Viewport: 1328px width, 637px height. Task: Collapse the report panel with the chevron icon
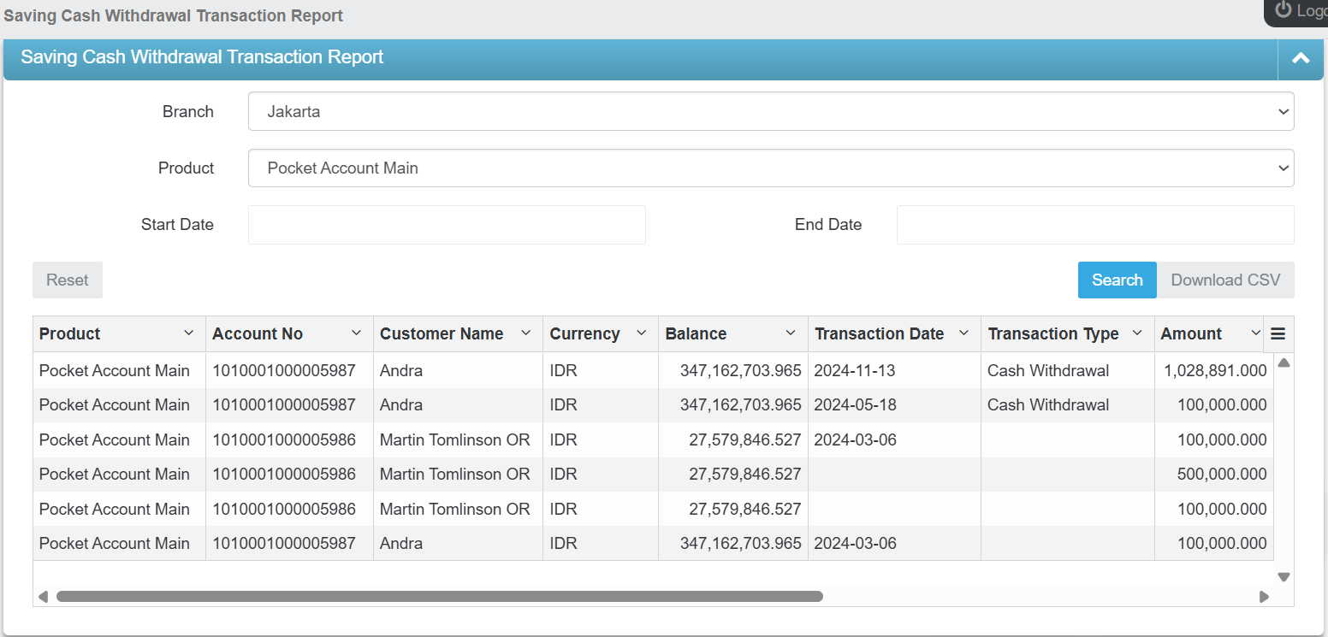pyautogui.click(x=1301, y=58)
